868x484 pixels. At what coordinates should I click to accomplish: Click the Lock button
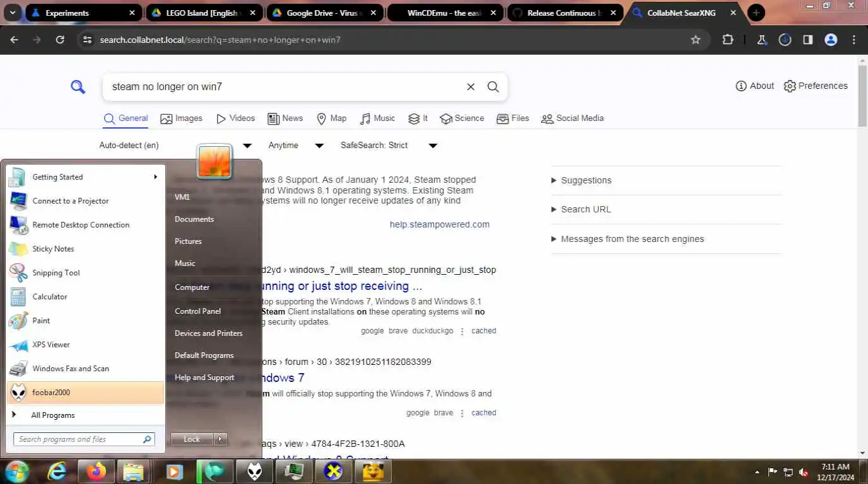coord(192,439)
